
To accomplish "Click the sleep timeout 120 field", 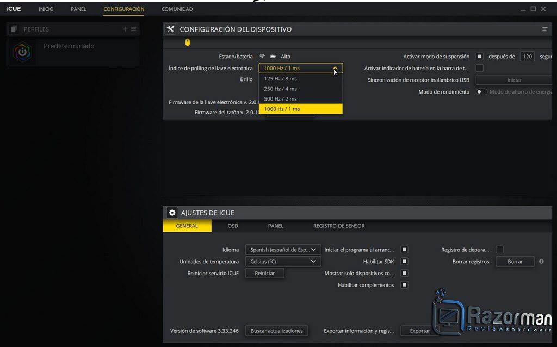I will click(527, 56).
